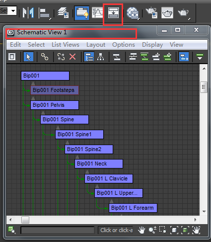The image size is (211, 242).
Task: Click the Delete Objects red X
Action: point(72,57)
